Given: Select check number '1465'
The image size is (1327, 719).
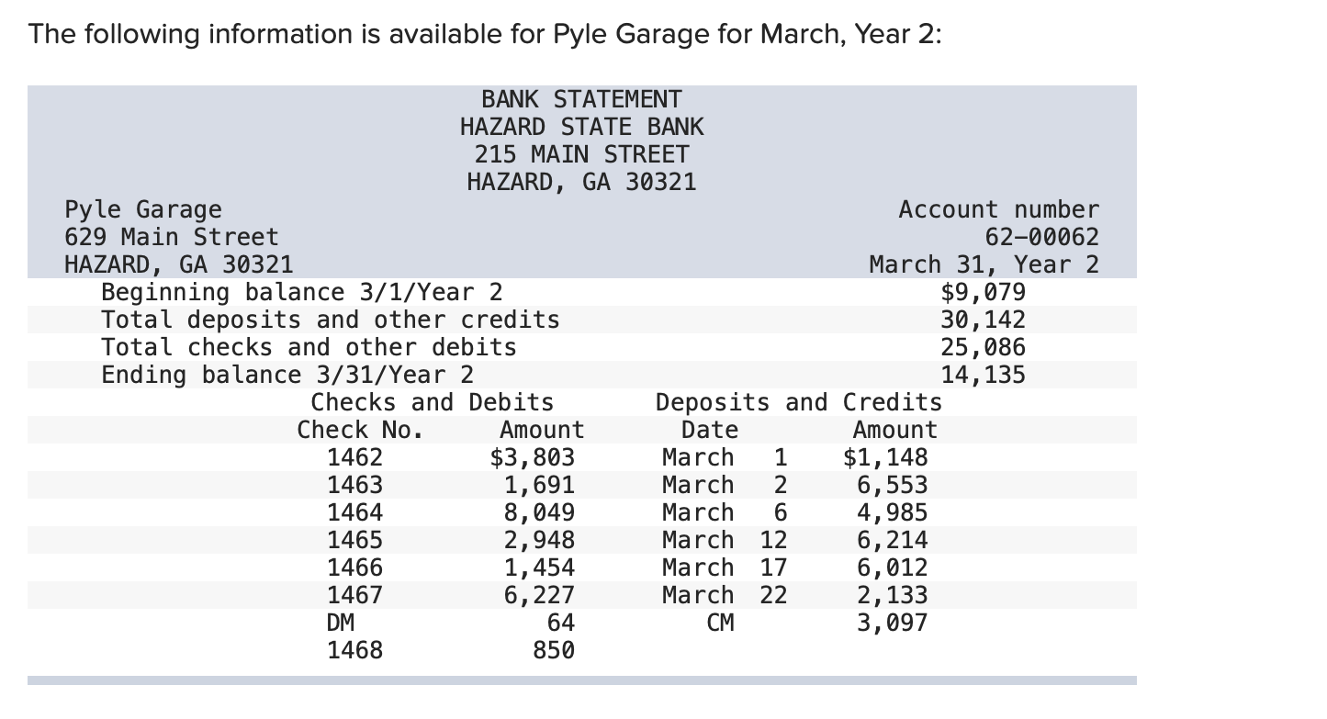Looking at the screenshot, I should (354, 540).
